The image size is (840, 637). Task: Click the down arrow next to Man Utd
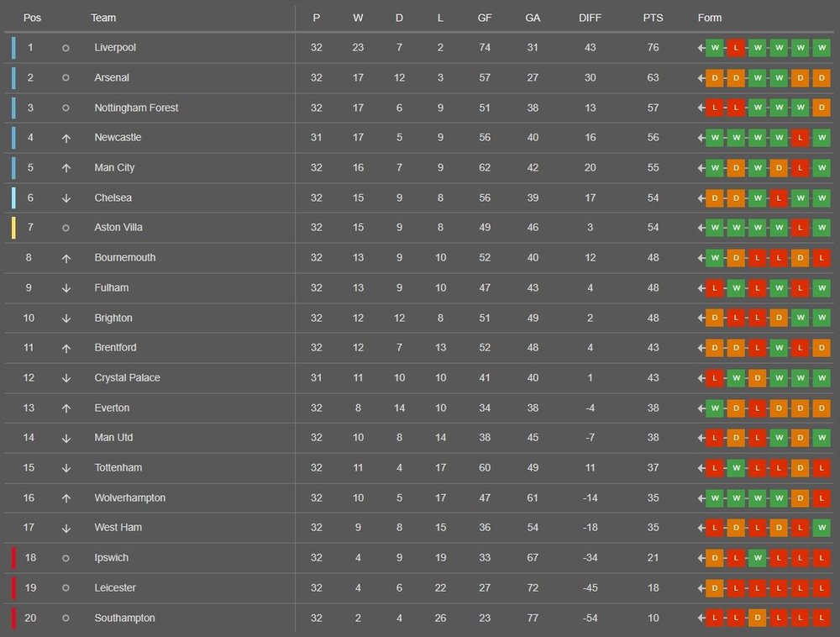pos(66,438)
